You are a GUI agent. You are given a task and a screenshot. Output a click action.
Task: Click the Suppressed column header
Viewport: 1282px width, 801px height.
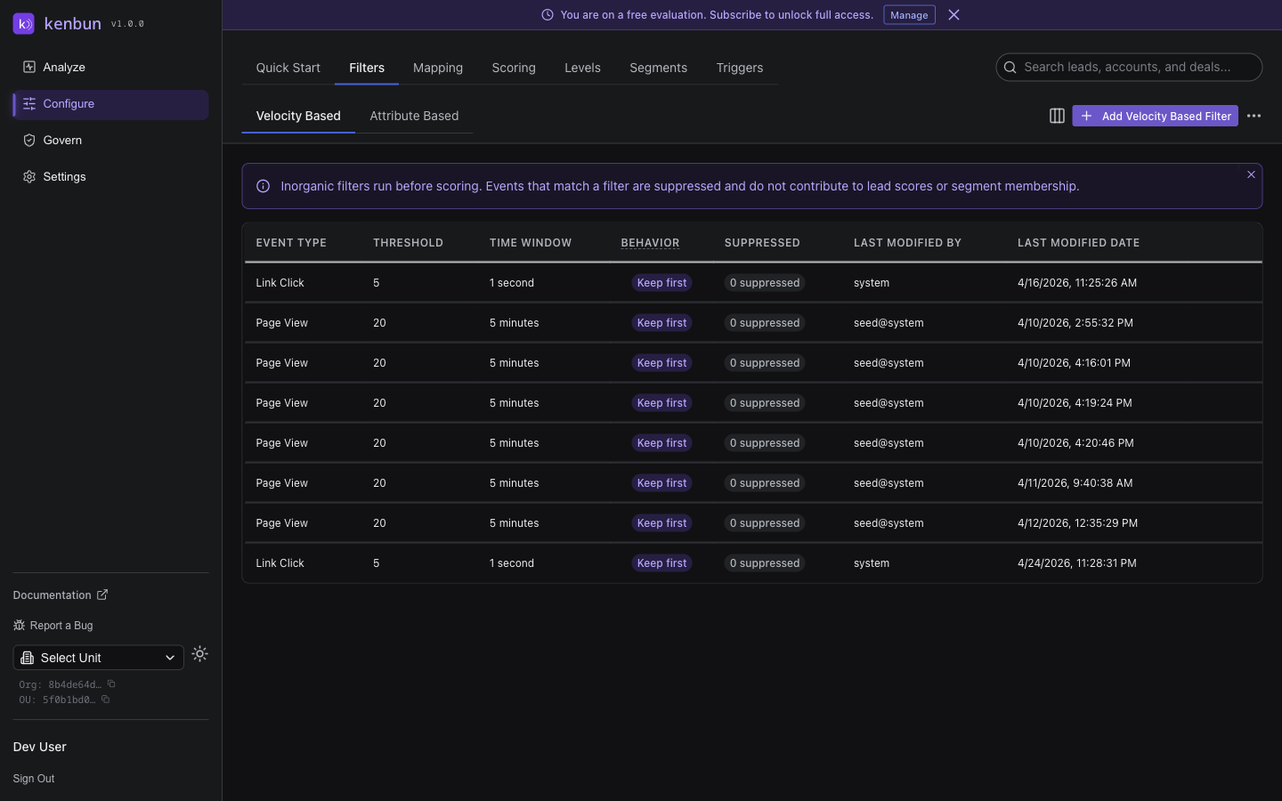(762, 243)
